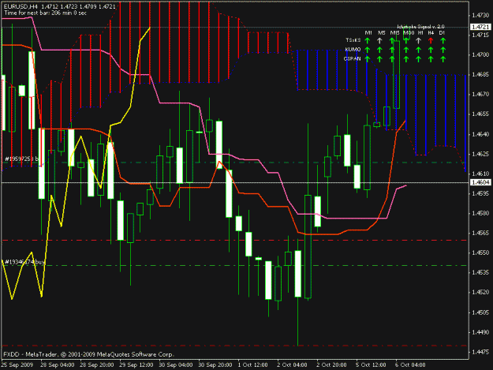Select the #19346474 buy order label
The height and width of the screenshot is (370, 493).
pyautogui.click(x=24, y=262)
